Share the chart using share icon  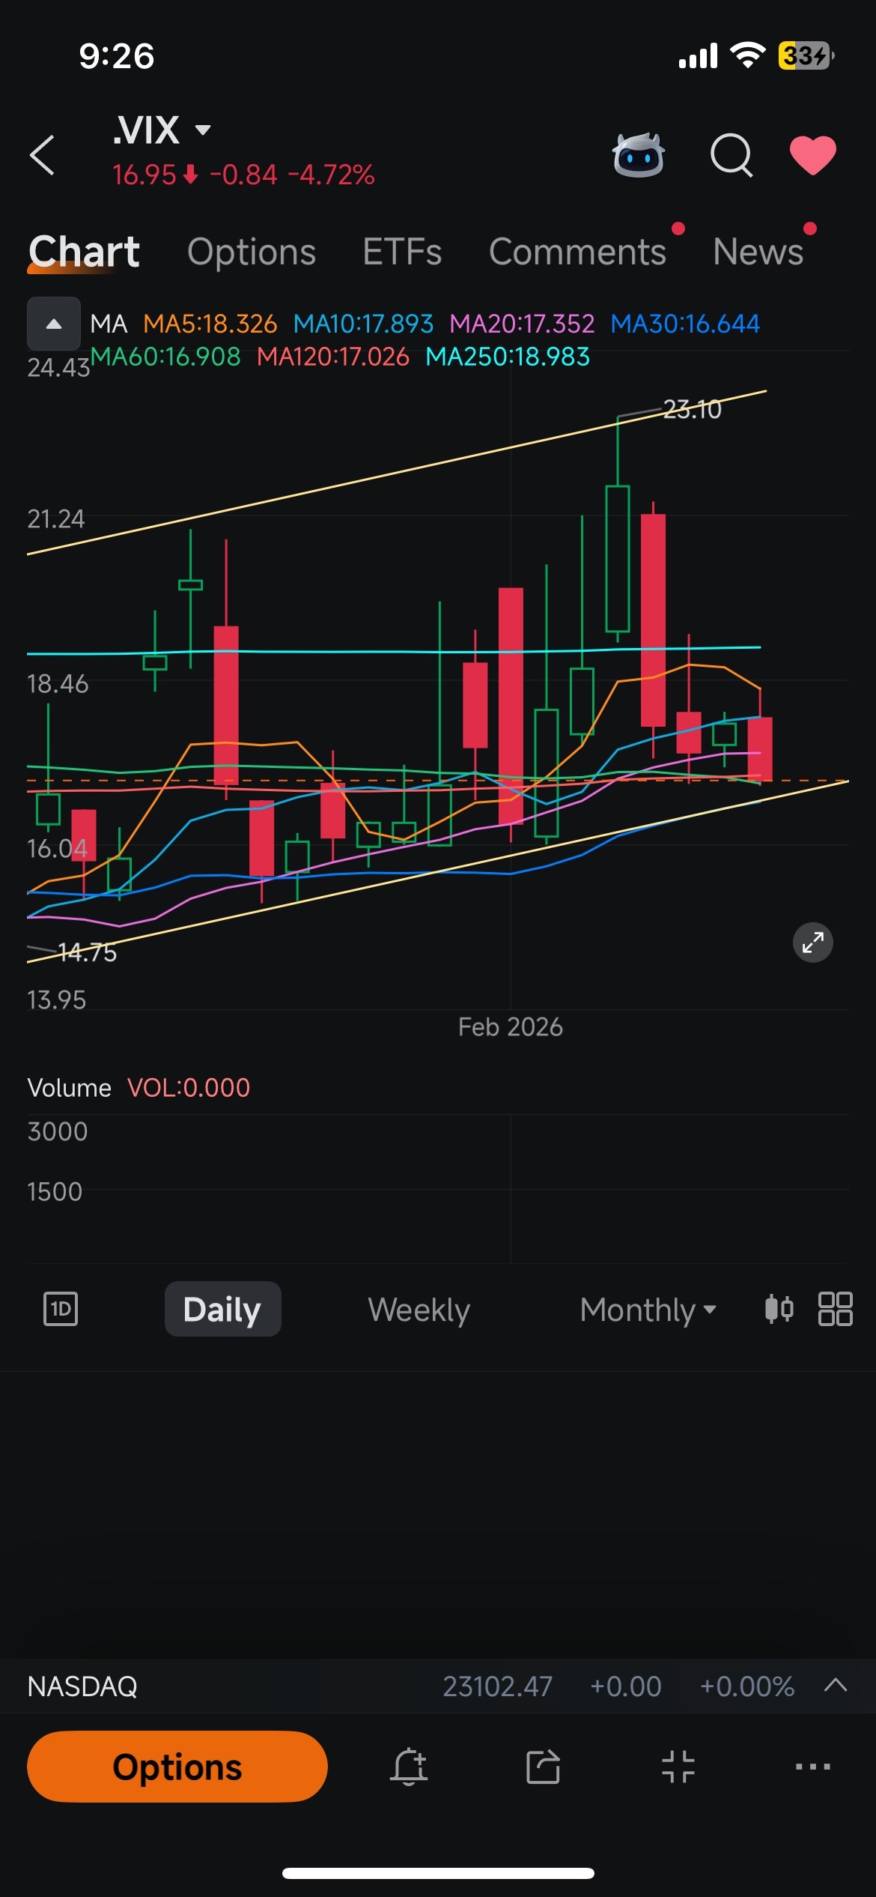pos(544,1767)
